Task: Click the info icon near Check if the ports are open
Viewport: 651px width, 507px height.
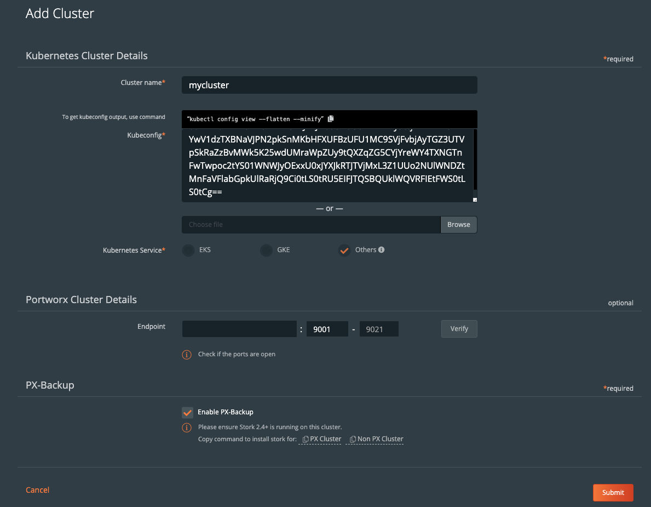Action: (x=187, y=354)
